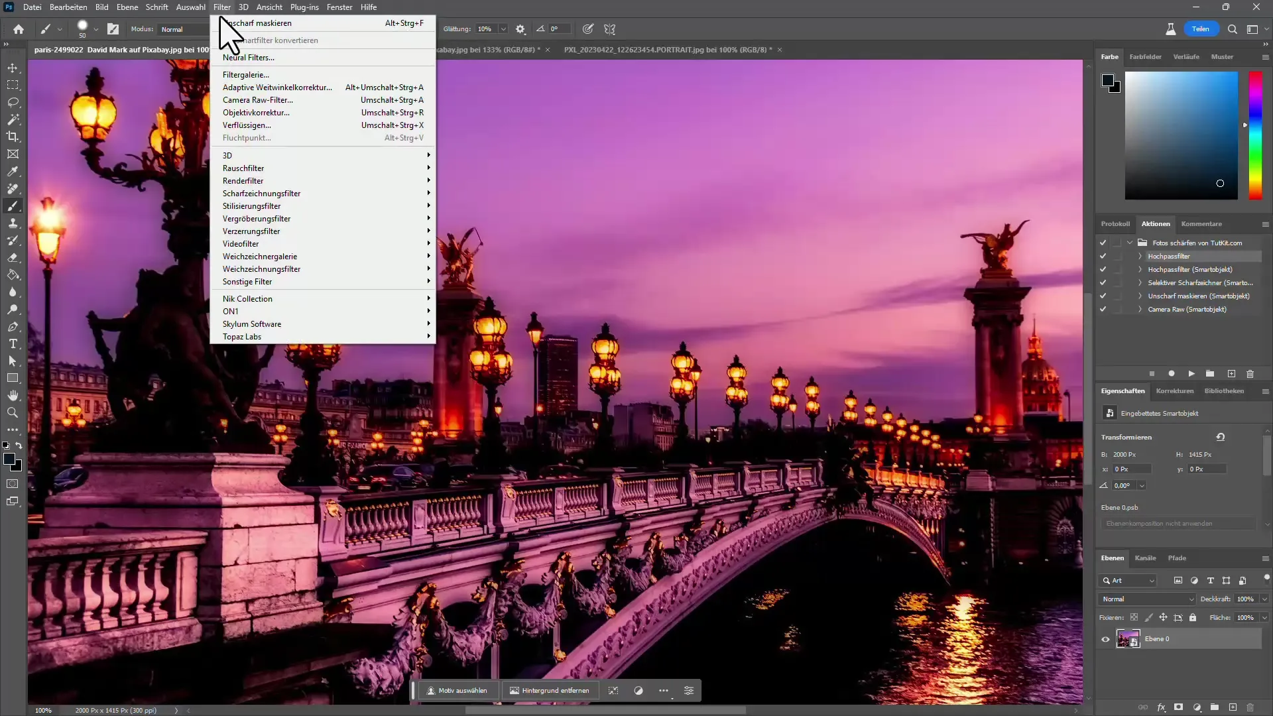Open search icon in top bar
This screenshot has width=1273, height=716.
point(1232,29)
